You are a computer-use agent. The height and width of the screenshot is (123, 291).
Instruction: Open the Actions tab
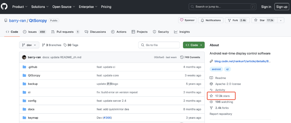tap(119, 32)
